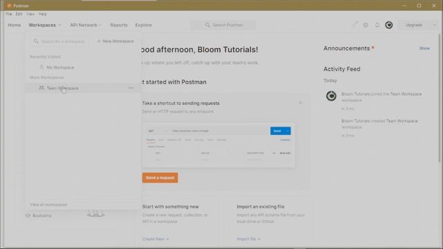Screen dimensions: 443x249
Task: Click the person icon beside My Workspace
Action: pos(42,67)
